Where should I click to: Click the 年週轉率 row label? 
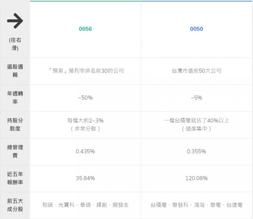click(15, 98)
